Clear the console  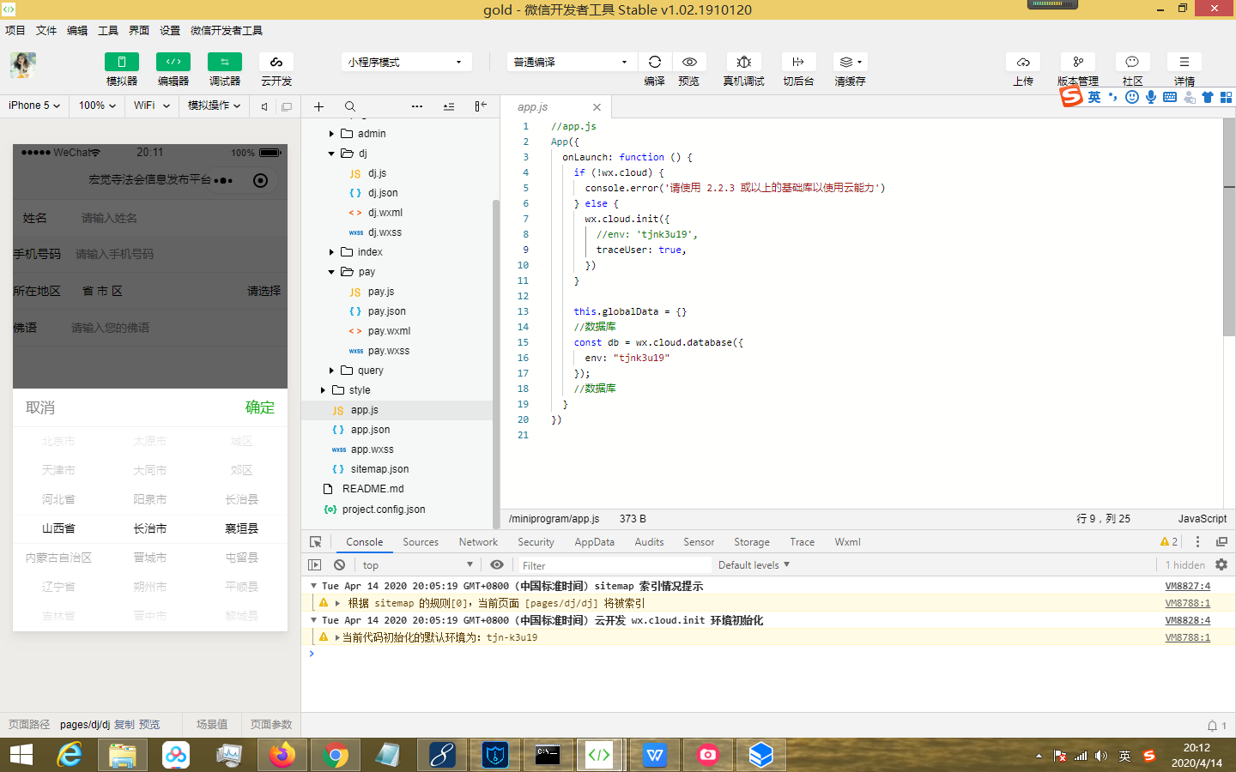tap(340, 565)
